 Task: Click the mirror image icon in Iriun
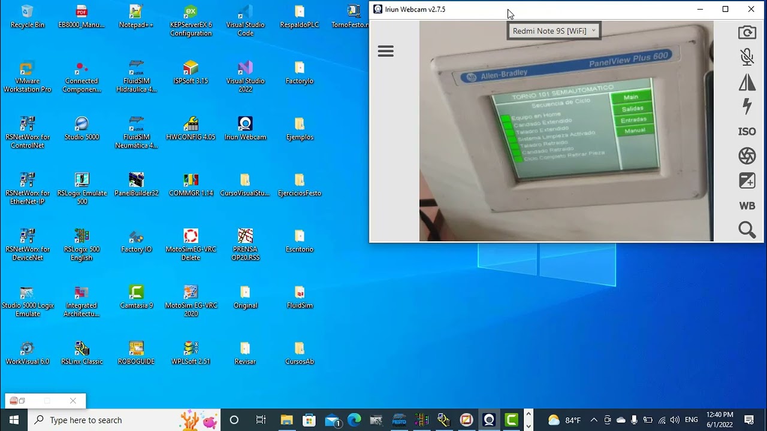click(x=747, y=82)
